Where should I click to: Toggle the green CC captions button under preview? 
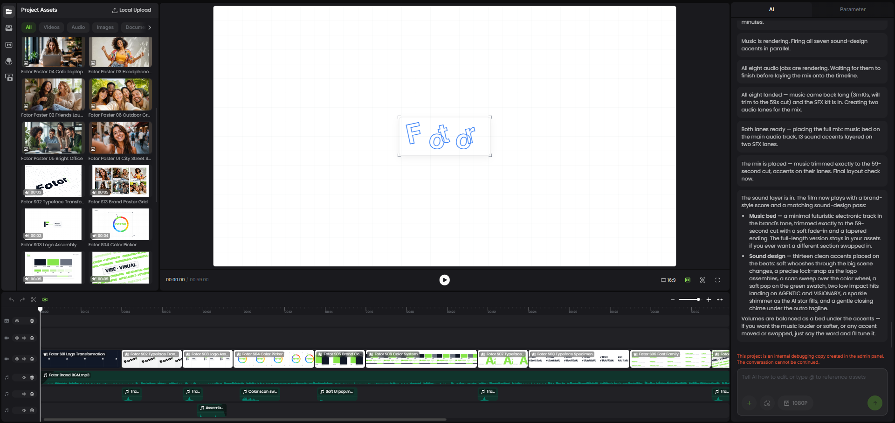[688, 280]
